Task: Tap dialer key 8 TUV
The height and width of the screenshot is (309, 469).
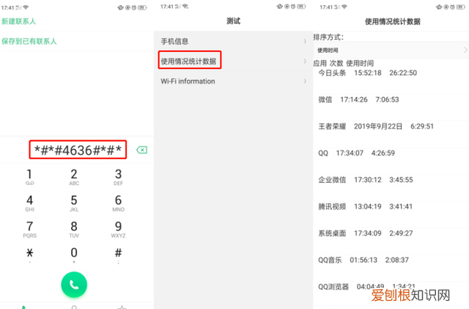Action: click(x=74, y=229)
